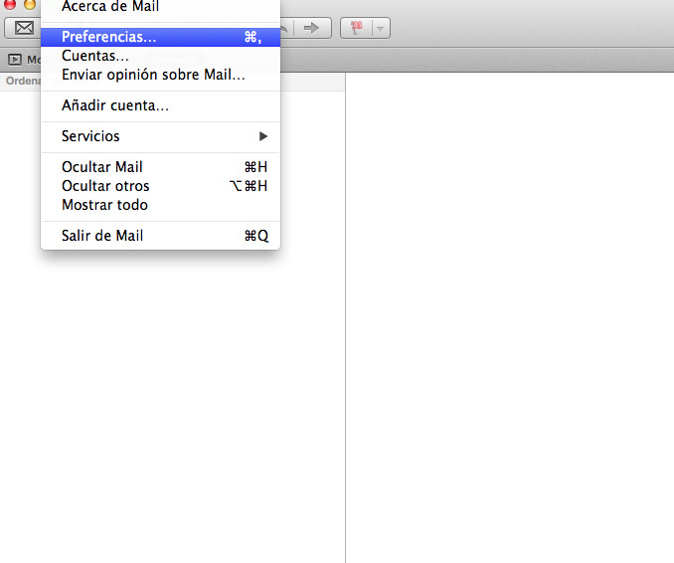Open the Ordenar sort header
Viewport: 674px width, 563px height.
point(20,81)
